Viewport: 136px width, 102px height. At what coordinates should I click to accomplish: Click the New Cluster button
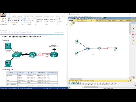coord(99,20)
